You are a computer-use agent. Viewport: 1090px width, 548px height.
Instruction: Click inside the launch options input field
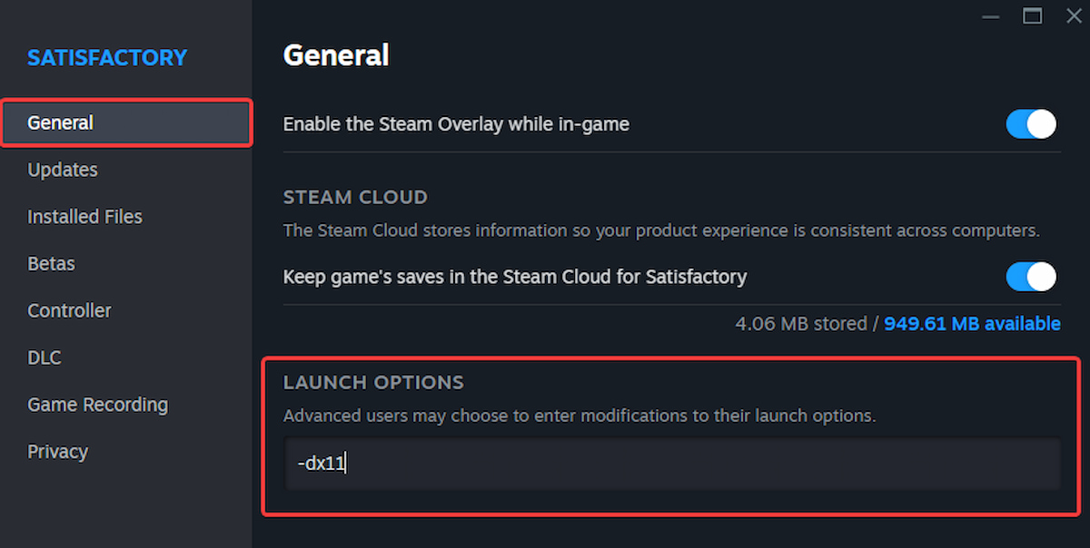[672, 464]
